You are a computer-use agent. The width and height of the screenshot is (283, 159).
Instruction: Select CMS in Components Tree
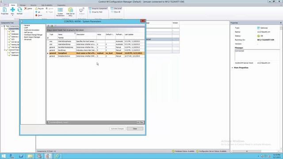(13, 31)
